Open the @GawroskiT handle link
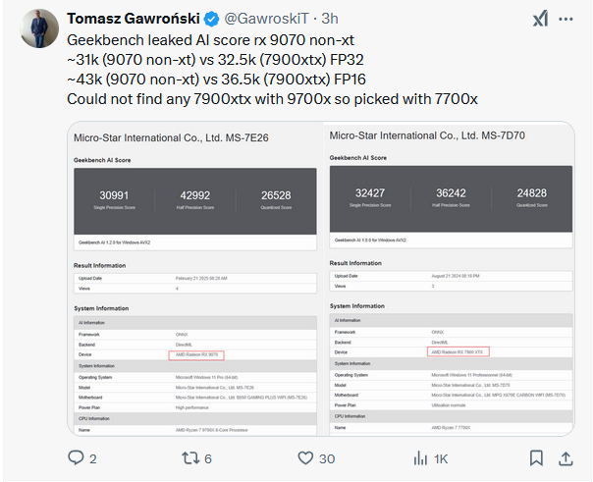Image resolution: width=593 pixels, height=482 pixels. click(270, 18)
